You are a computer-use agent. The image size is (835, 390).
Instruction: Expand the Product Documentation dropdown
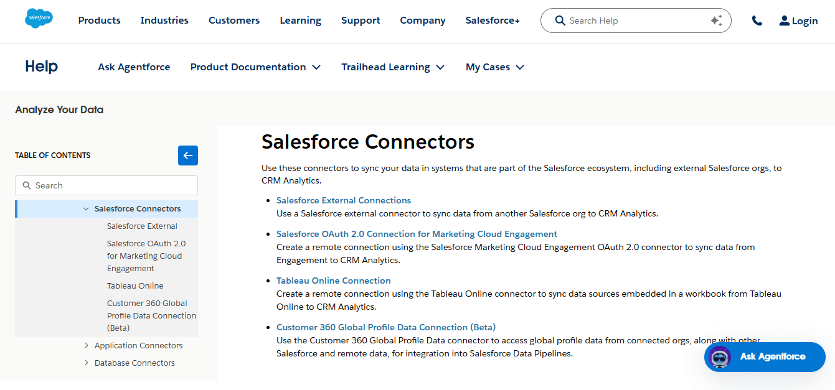coord(255,67)
